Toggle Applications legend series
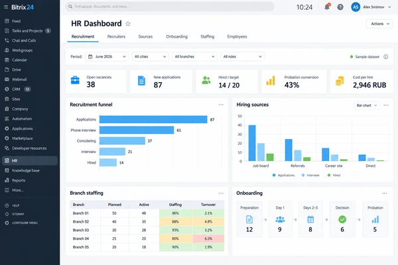This screenshot has width=398, height=265. point(283,175)
